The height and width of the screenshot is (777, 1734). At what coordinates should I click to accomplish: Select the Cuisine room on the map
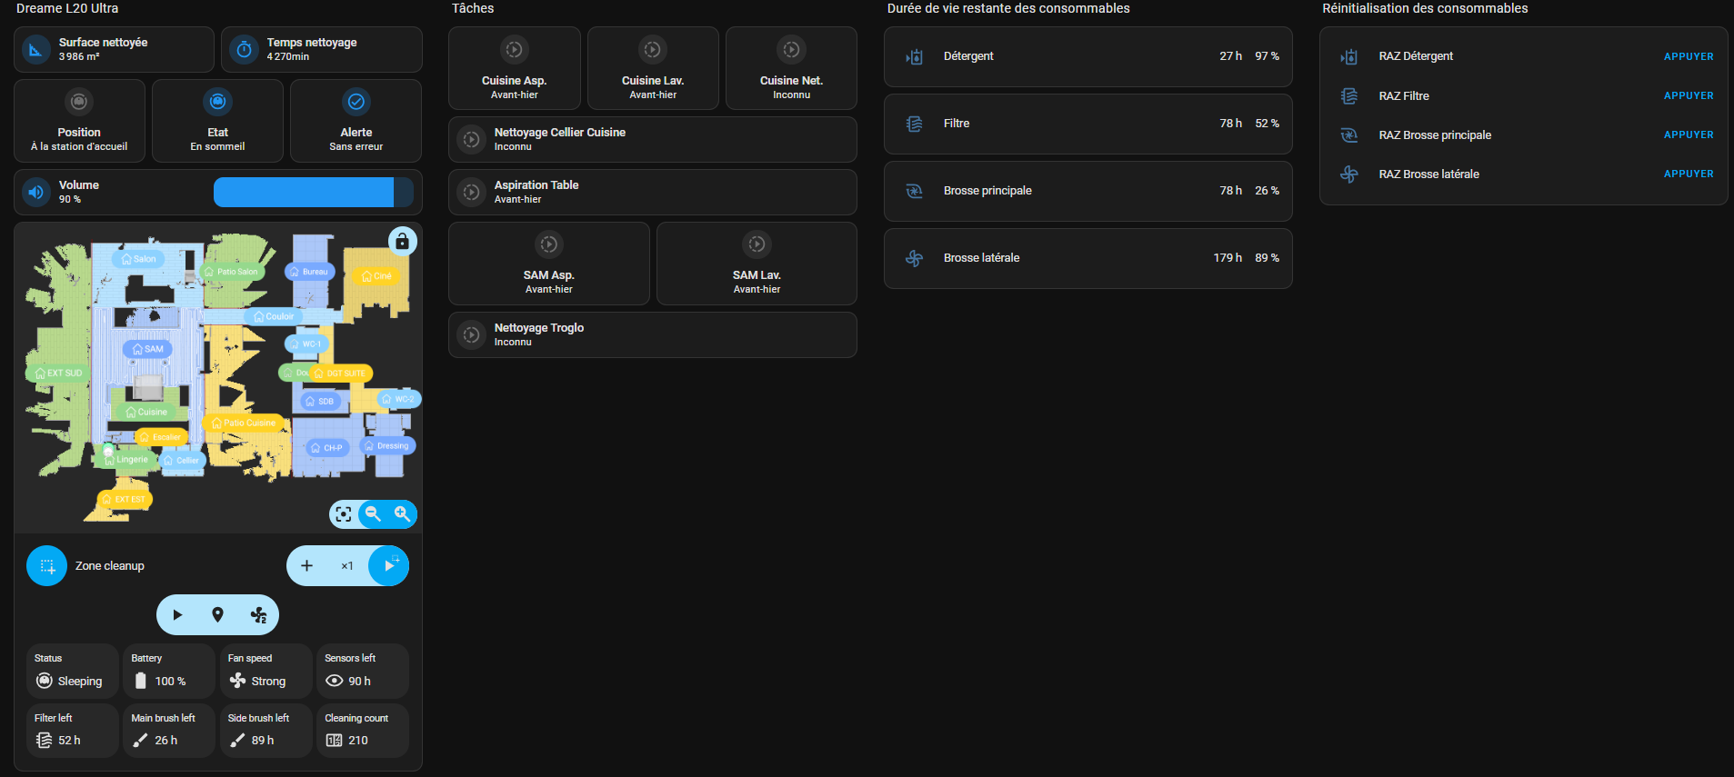pyautogui.click(x=145, y=412)
